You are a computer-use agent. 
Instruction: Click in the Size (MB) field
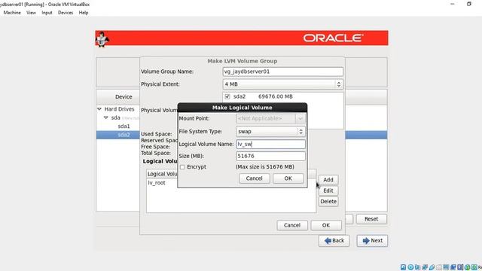click(270, 156)
